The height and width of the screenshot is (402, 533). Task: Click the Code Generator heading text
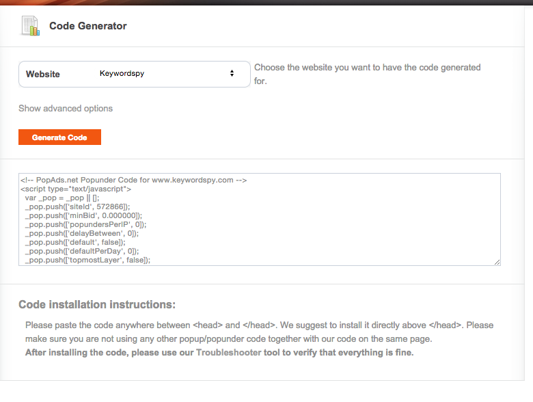(88, 26)
